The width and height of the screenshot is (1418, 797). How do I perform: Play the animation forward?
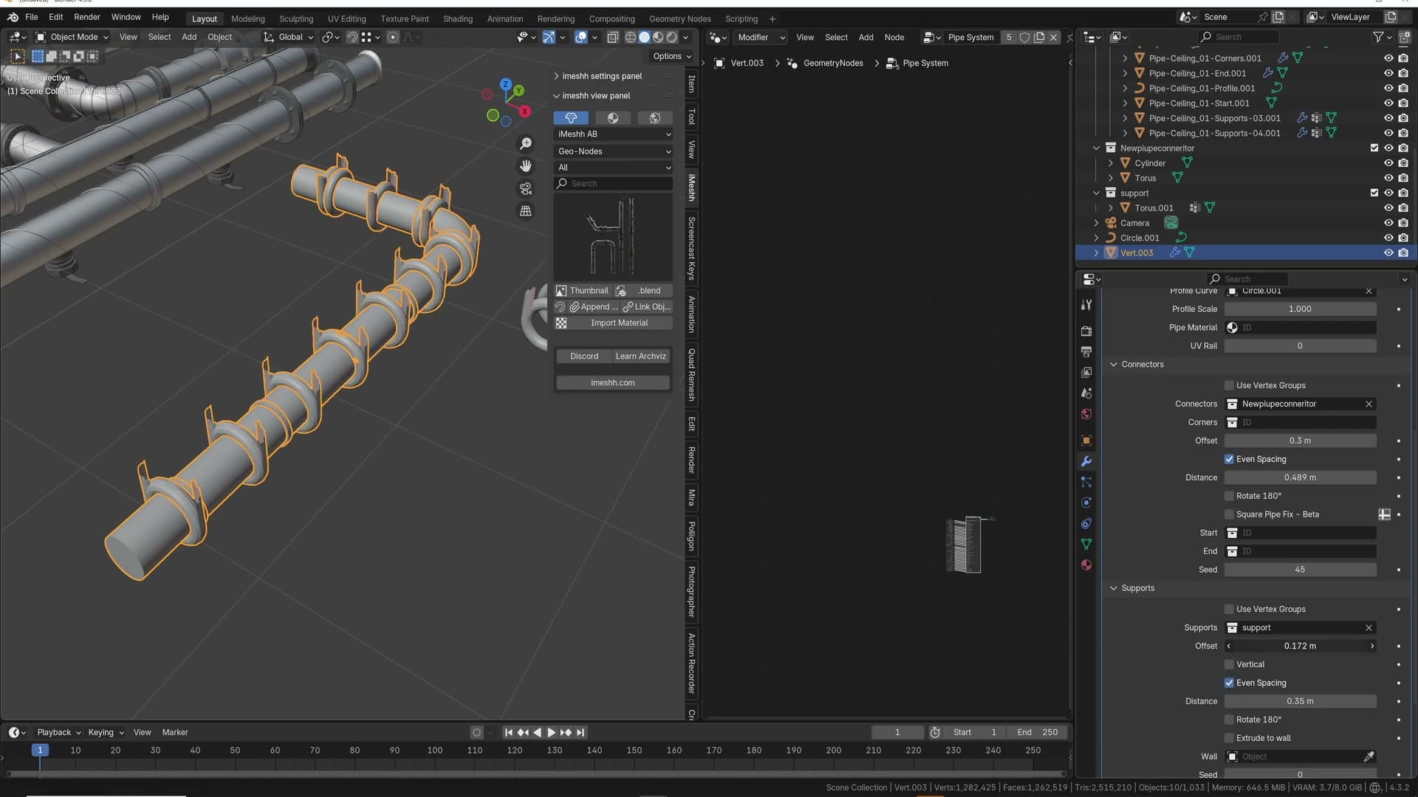(x=551, y=733)
